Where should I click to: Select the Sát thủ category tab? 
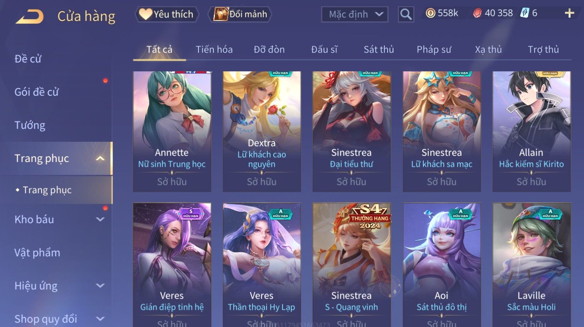[379, 50]
